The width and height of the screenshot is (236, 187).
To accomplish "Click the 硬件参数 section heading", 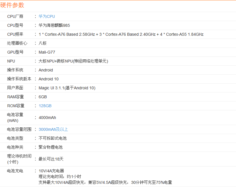I will [12, 5].
